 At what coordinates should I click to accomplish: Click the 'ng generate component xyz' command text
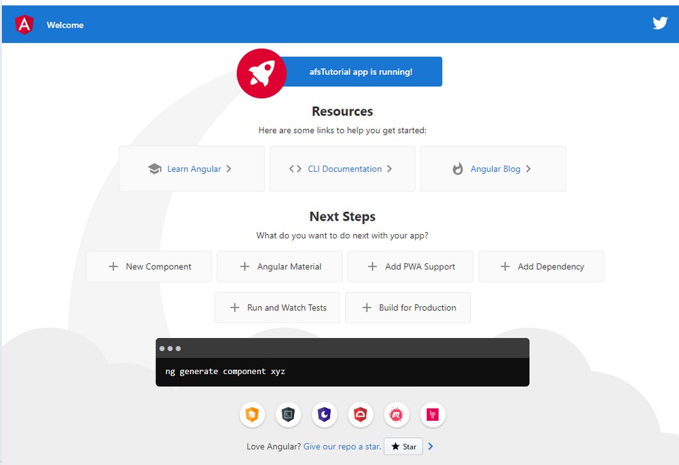pyautogui.click(x=225, y=371)
